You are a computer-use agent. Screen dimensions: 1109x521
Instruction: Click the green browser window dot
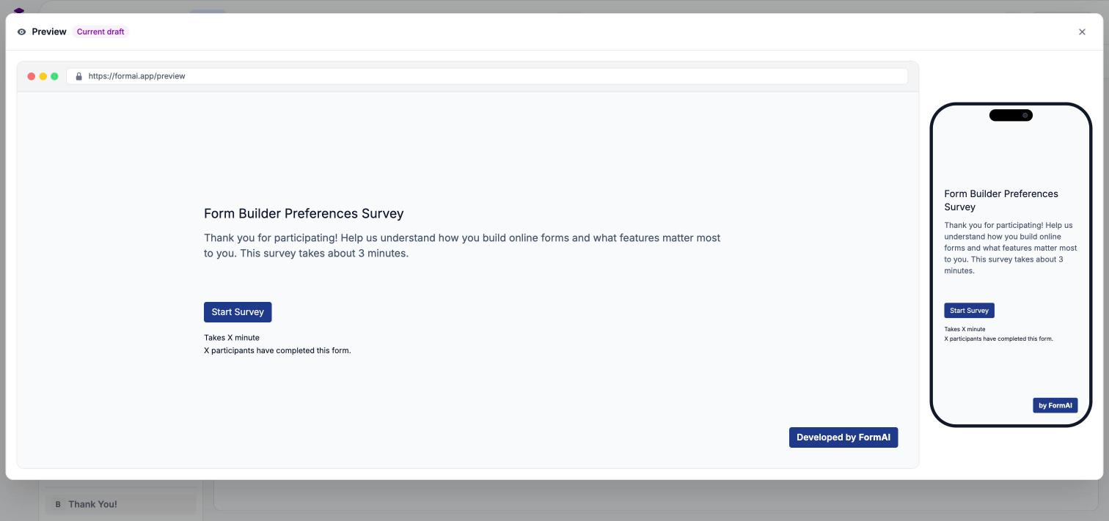pos(54,76)
